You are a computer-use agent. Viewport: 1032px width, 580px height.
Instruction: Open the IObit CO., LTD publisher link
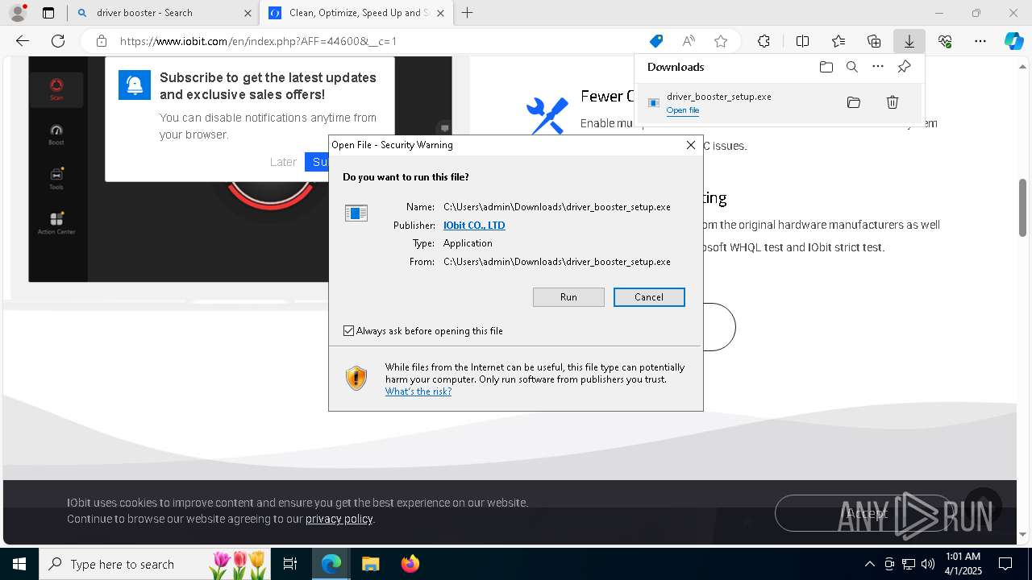(x=474, y=226)
